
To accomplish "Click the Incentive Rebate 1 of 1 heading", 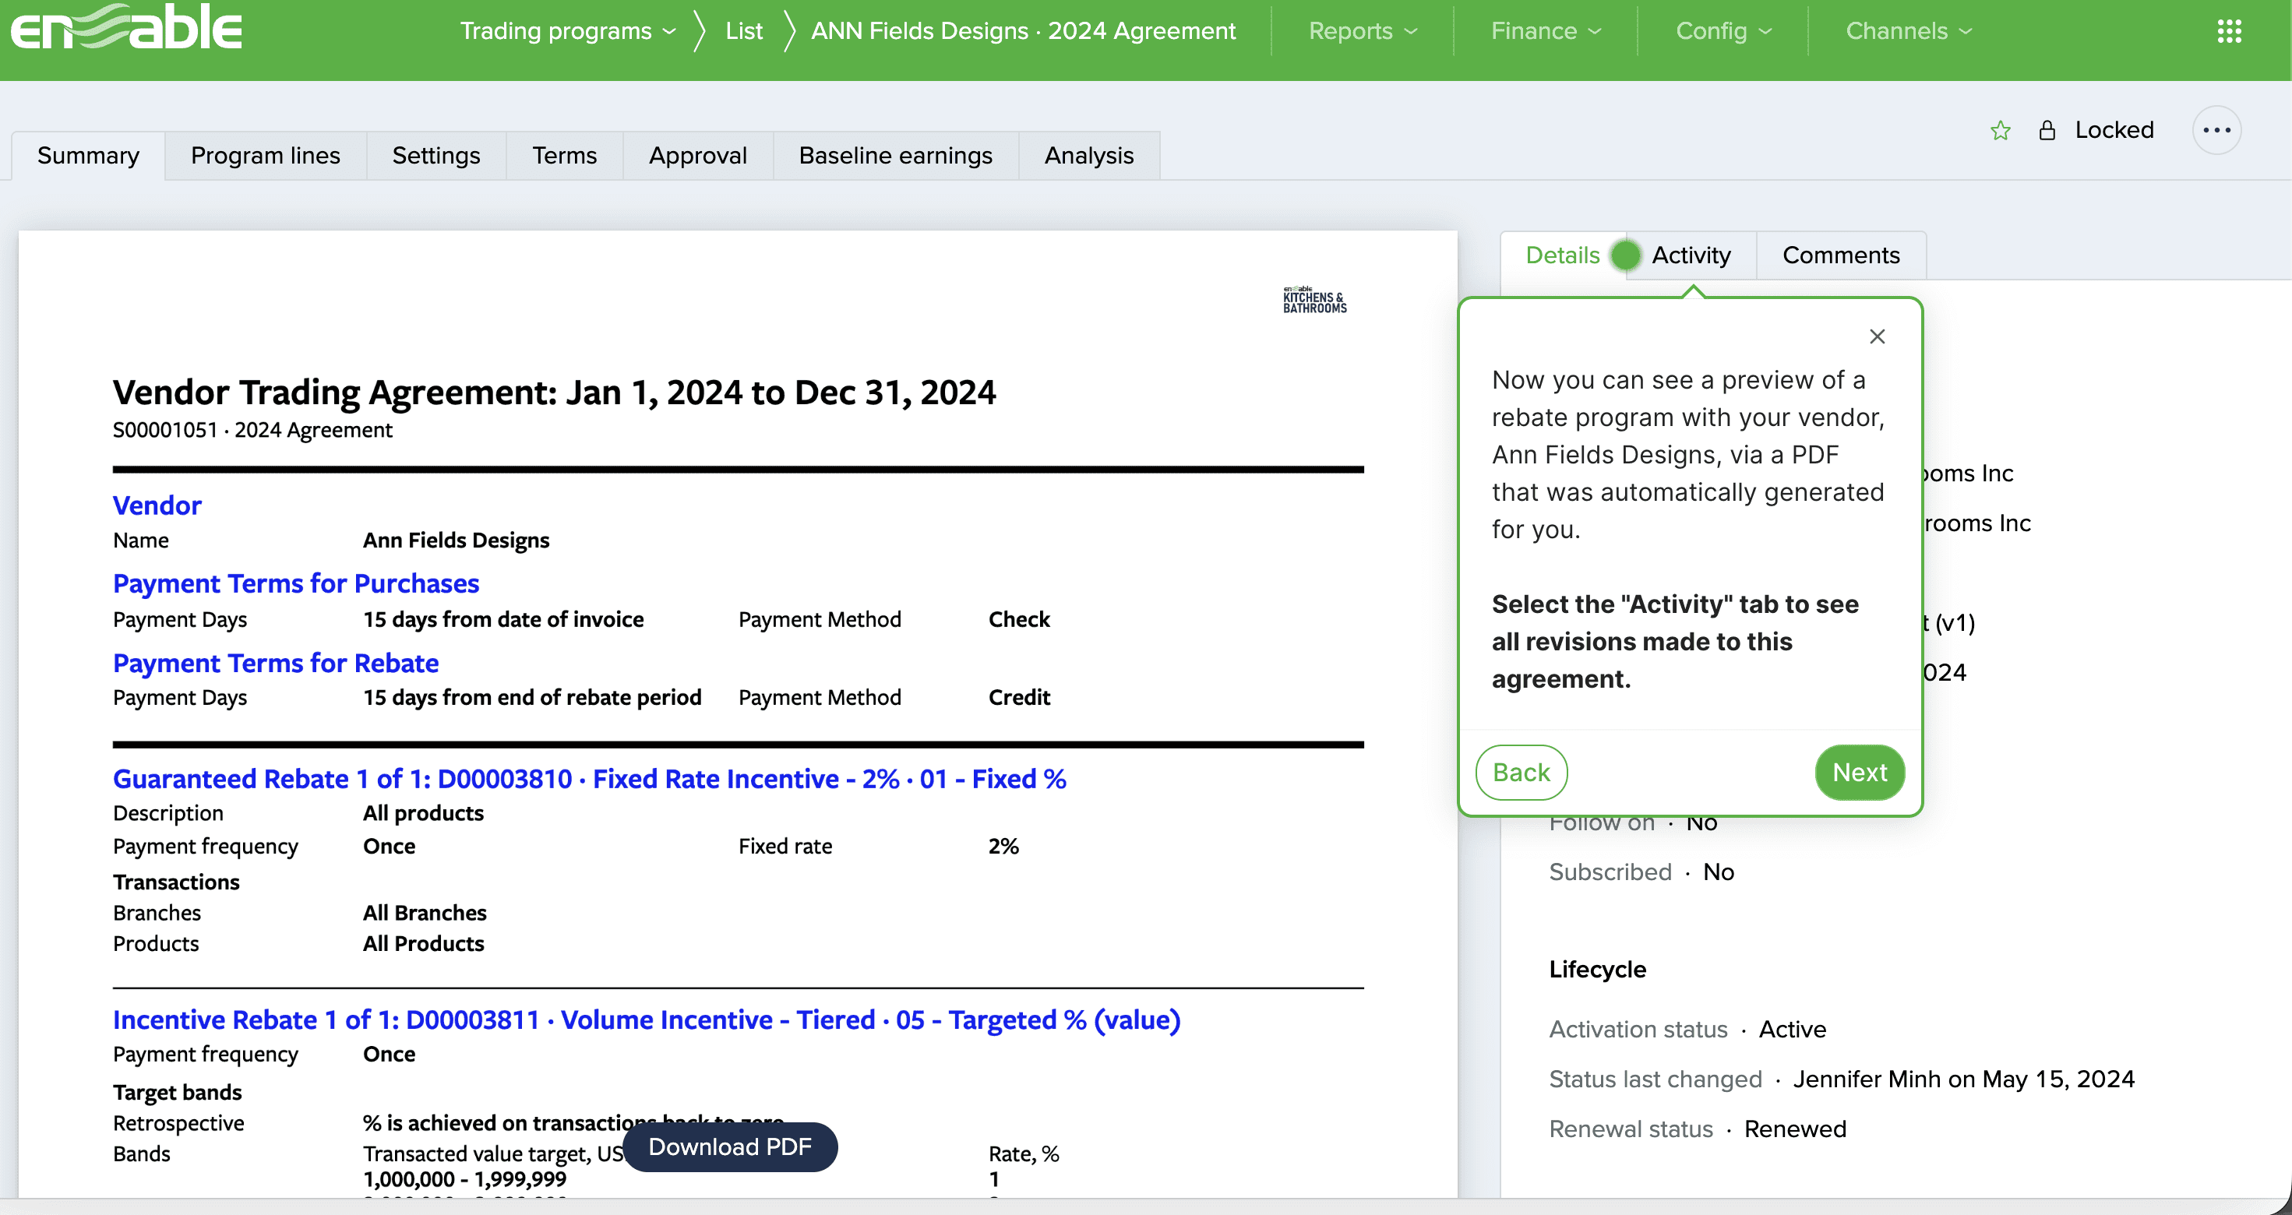I will 647,1020.
